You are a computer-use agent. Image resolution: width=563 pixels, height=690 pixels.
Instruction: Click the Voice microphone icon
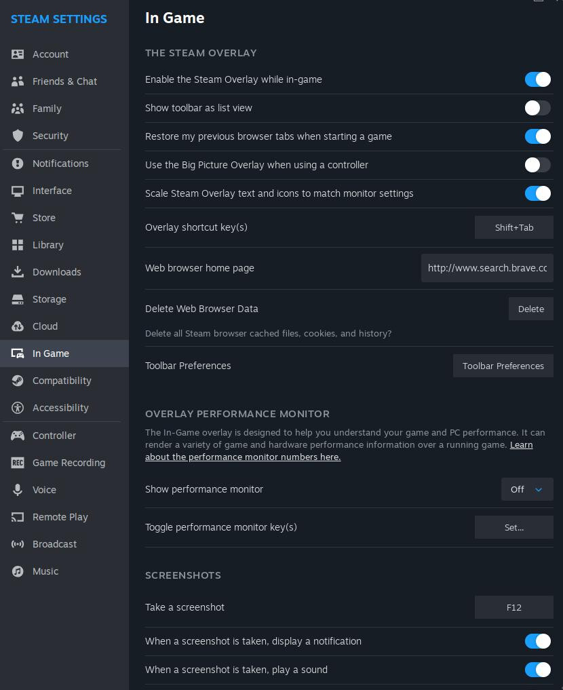point(18,490)
